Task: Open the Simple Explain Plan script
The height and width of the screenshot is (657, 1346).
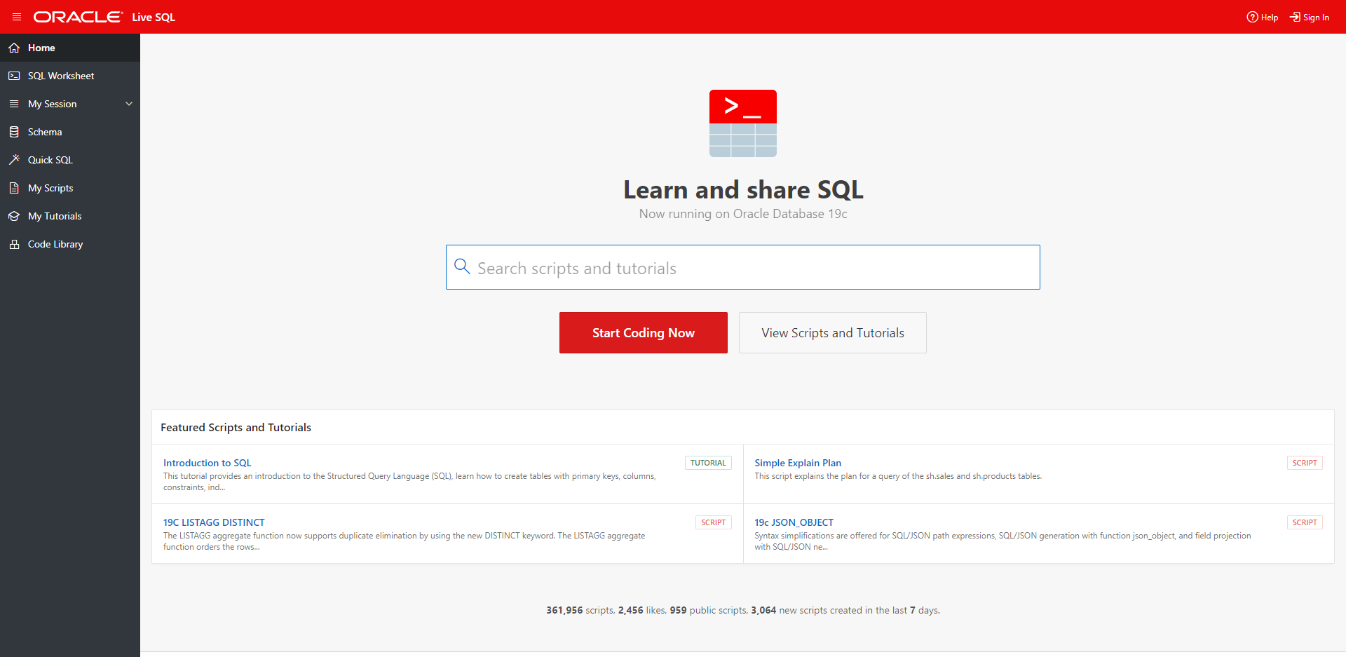Action: click(x=798, y=463)
